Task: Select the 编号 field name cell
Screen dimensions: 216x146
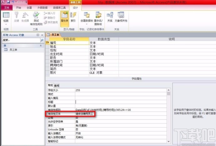Action: 69,43
